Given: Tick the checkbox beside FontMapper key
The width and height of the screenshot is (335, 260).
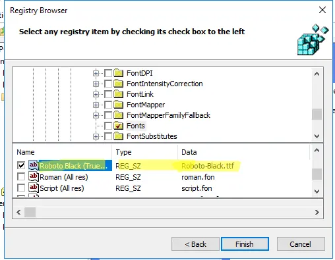Looking at the screenshot, I should (108, 105).
